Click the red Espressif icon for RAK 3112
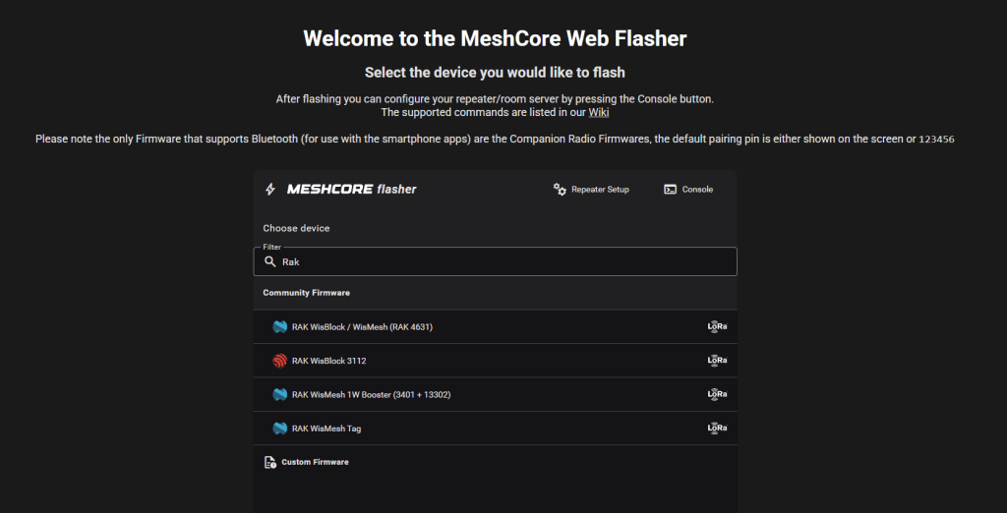This screenshot has height=513, width=1007. click(x=279, y=361)
